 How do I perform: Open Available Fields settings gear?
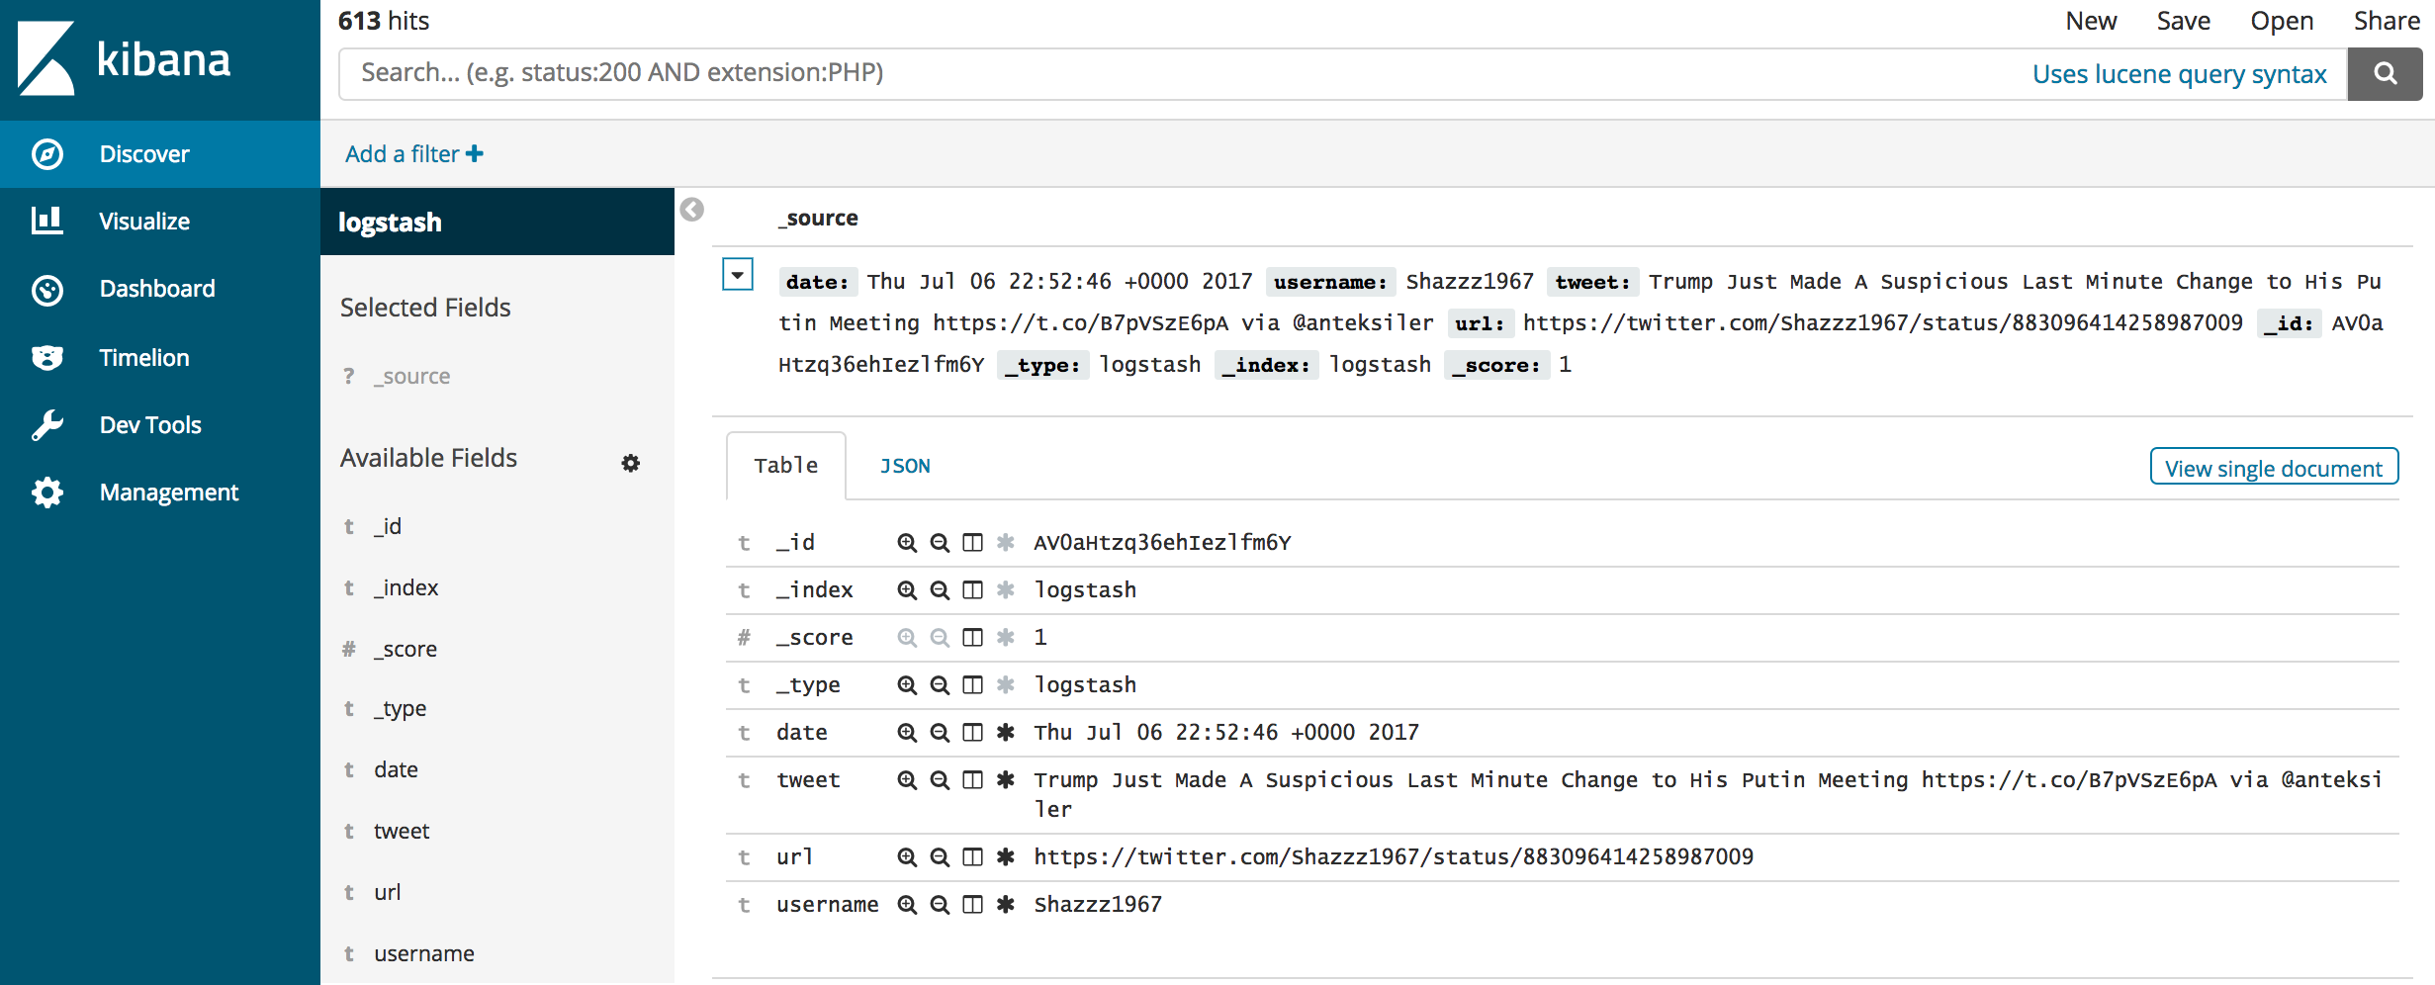[x=630, y=463]
